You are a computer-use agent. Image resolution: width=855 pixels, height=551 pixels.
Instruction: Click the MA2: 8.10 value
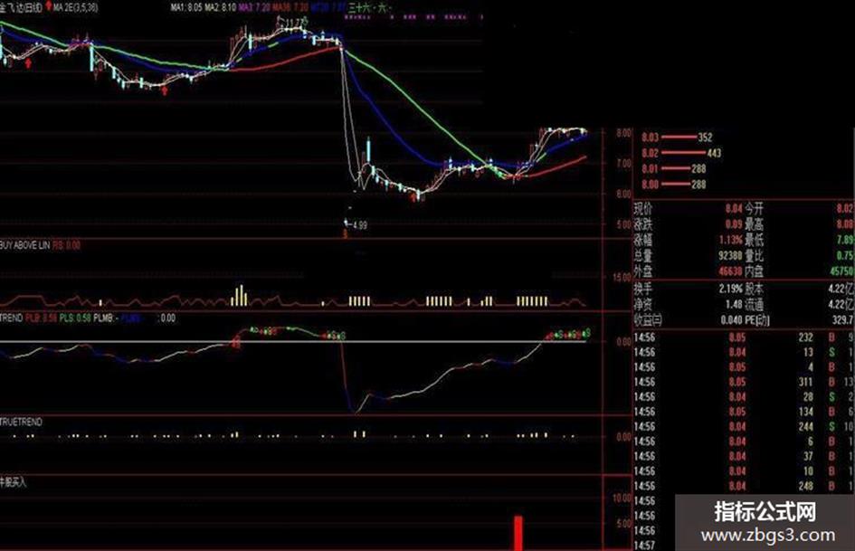point(220,7)
